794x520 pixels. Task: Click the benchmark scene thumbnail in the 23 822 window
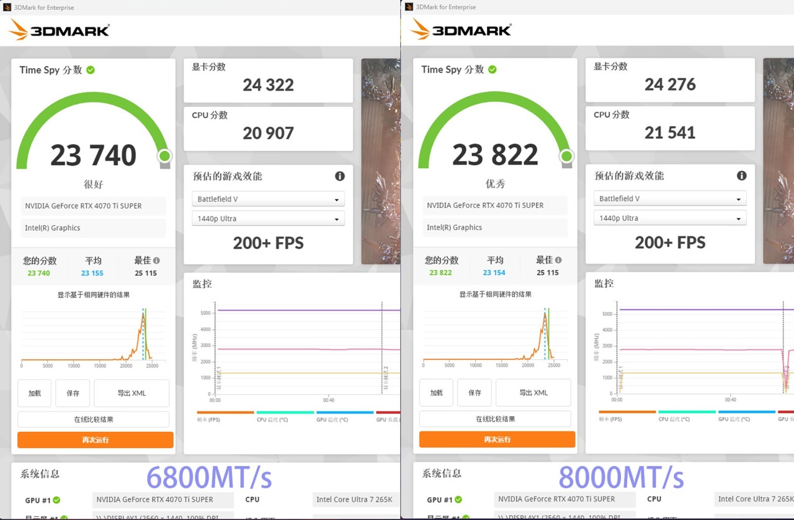(x=778, y=161)
